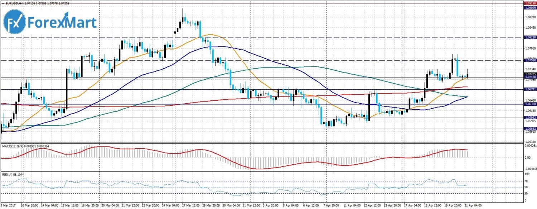Select the red 1.09150 price level tag
This screenshot has width=537, height=209.
529,3
